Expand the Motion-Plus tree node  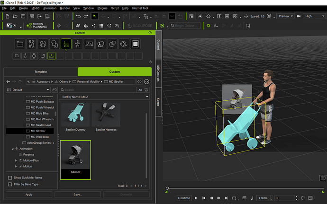click(16, 160)
